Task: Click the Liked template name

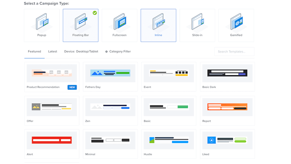Action: [206, 154]
